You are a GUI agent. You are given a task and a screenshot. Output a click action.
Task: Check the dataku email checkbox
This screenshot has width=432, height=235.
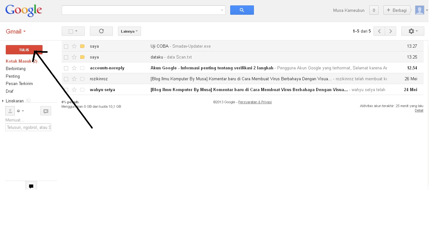click(x=66, y=57)
